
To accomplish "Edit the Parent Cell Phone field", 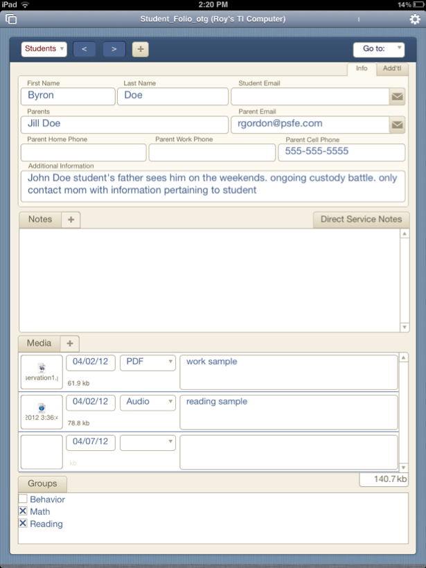I will [341, 152].
